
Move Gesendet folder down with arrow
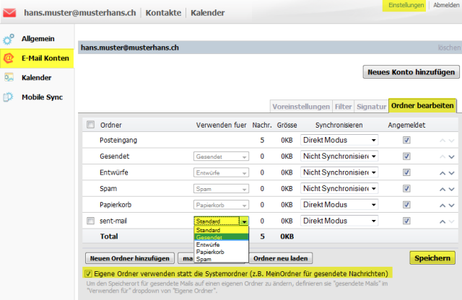[x=451, y=156]
